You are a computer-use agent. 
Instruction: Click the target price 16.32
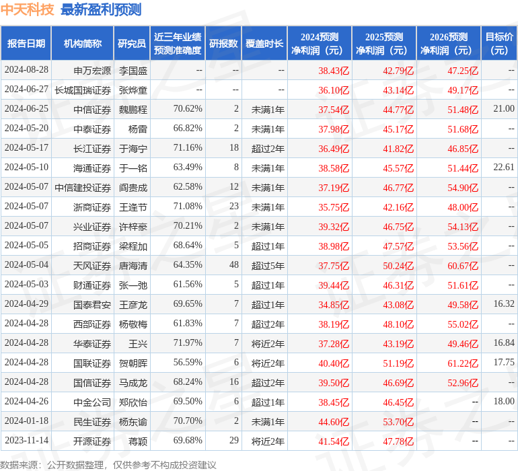click(504, 303)
